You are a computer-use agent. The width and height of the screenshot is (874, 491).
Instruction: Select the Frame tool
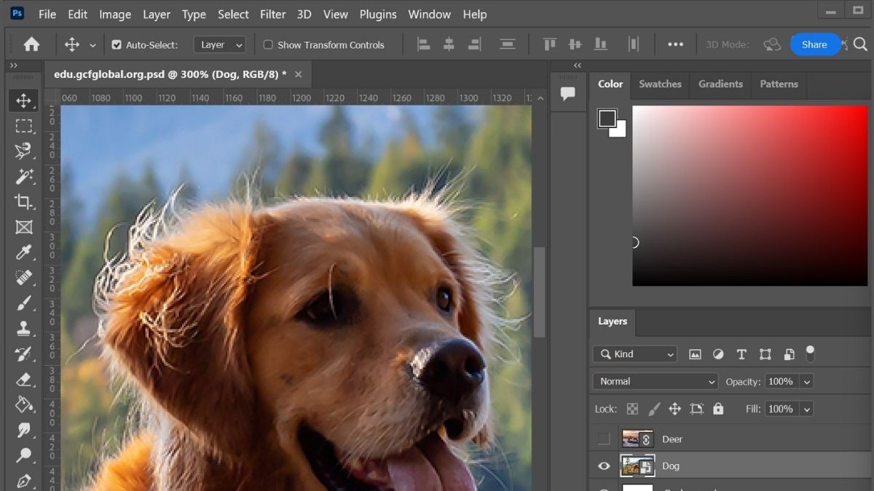coord(23,228)
